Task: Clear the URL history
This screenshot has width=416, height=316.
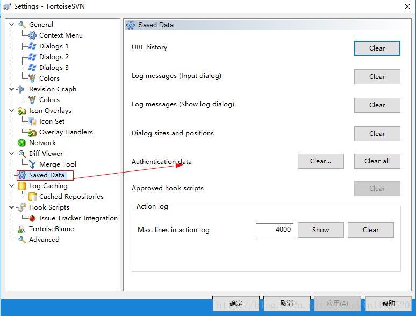Action: tap(377, 48)
